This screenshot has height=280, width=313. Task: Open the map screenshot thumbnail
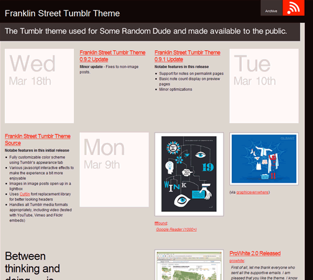point(189,265)
